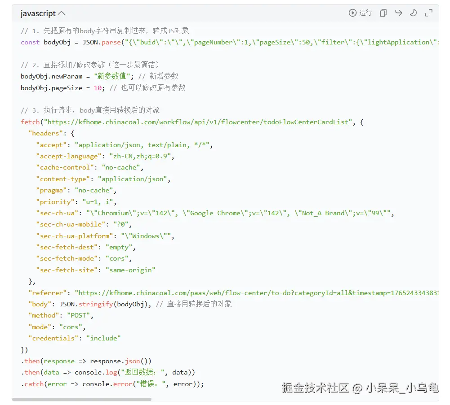Click the "sec-fetch-site" same-origin line
Image resolution: width=450 pixels, height=405 pixels.
96,270
